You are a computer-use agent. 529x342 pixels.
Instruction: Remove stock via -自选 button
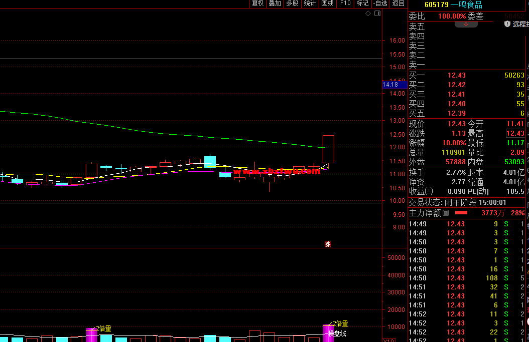(x=380, y=4)
